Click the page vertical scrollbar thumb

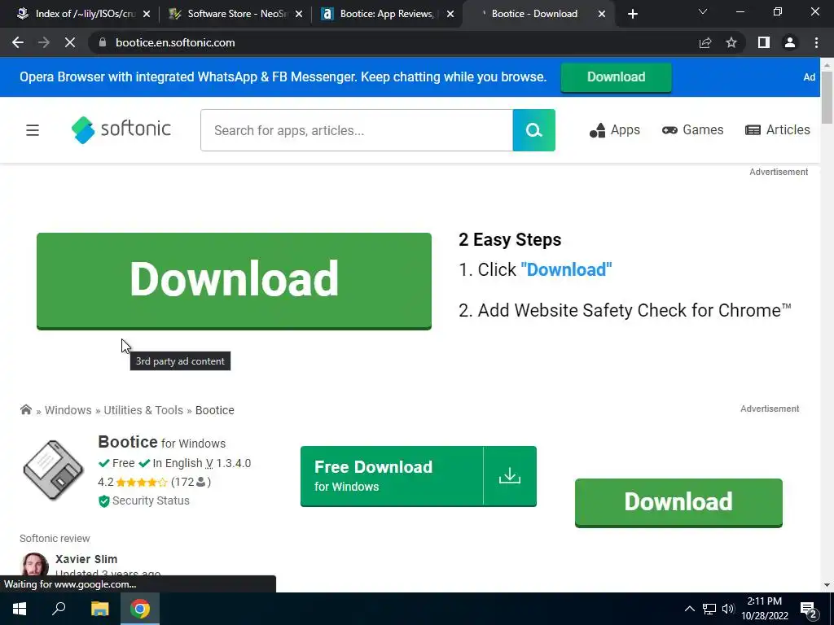click(827, 98)
